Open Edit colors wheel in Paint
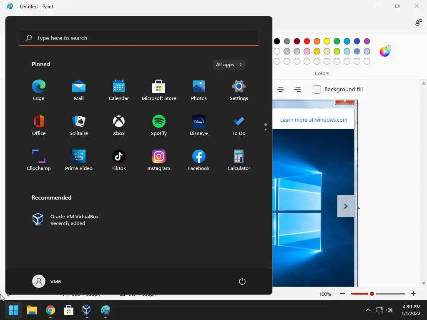427x320 pixels. coord(385,51)
